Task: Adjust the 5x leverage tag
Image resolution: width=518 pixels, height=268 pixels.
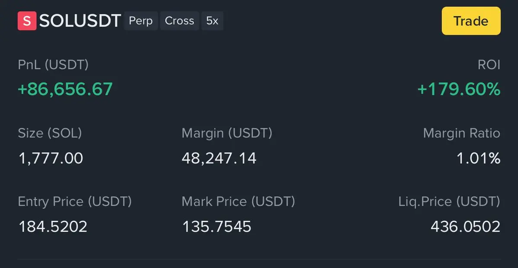Action: tap(212, 21)
